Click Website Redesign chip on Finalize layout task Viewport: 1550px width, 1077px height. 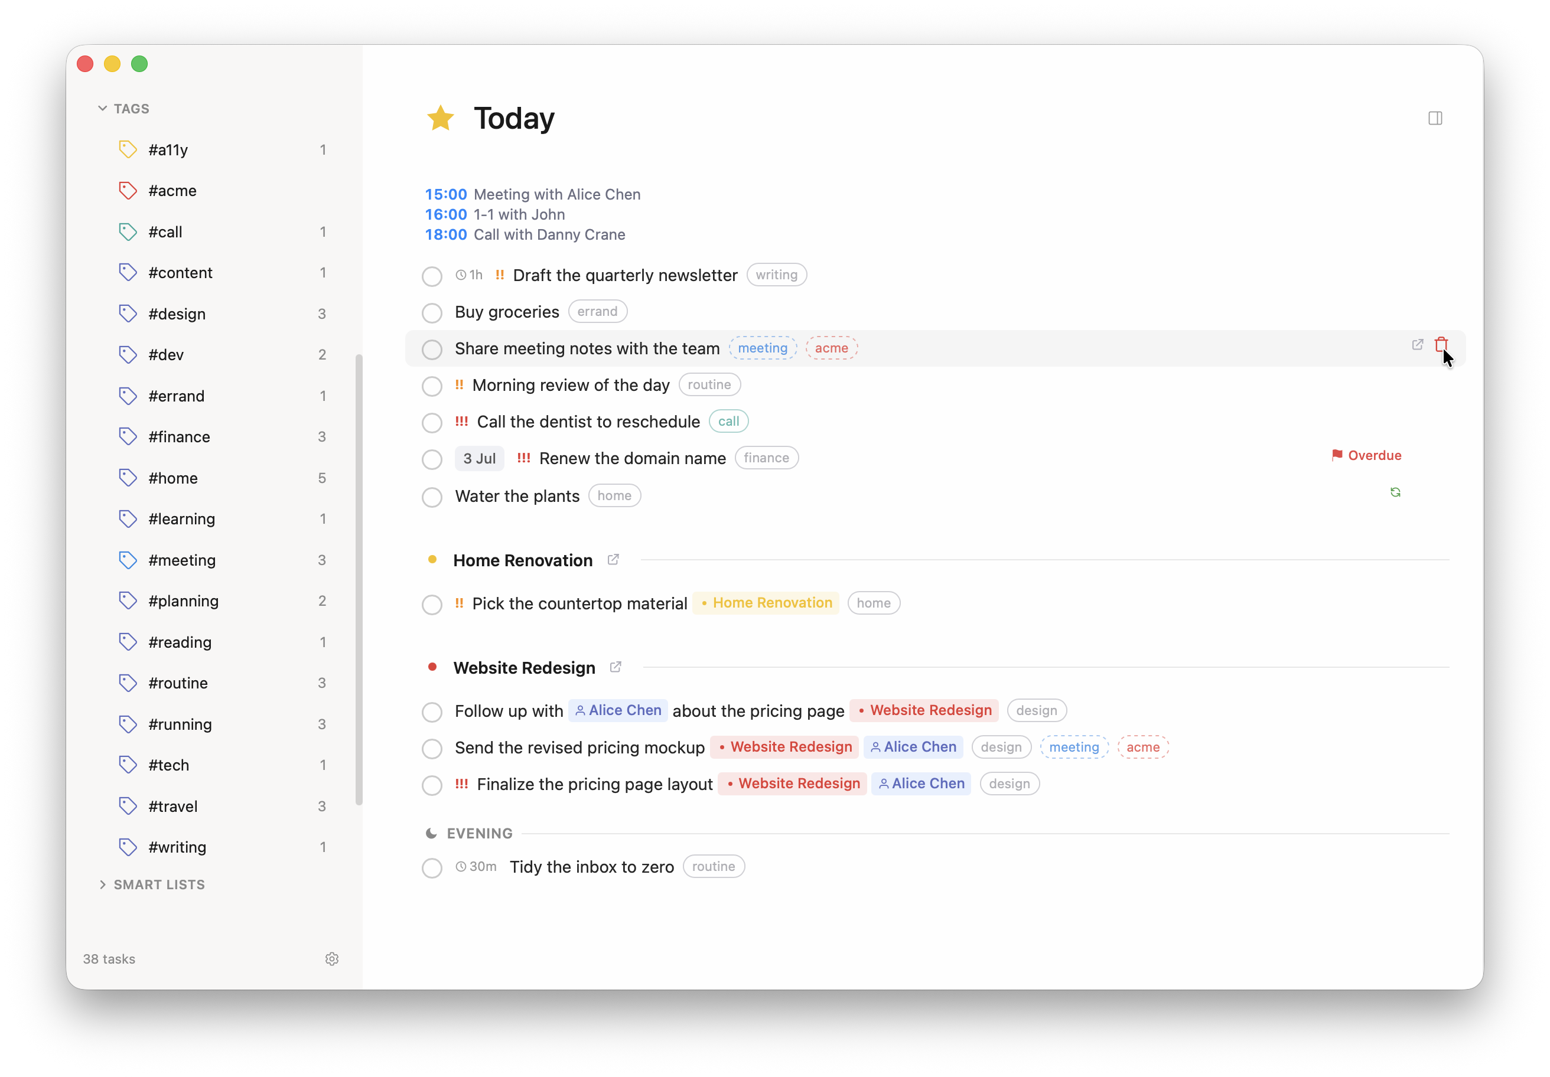pyautogui.click(x=792, y=784)
